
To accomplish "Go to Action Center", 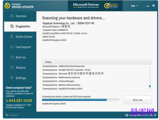I will point(20,37).
